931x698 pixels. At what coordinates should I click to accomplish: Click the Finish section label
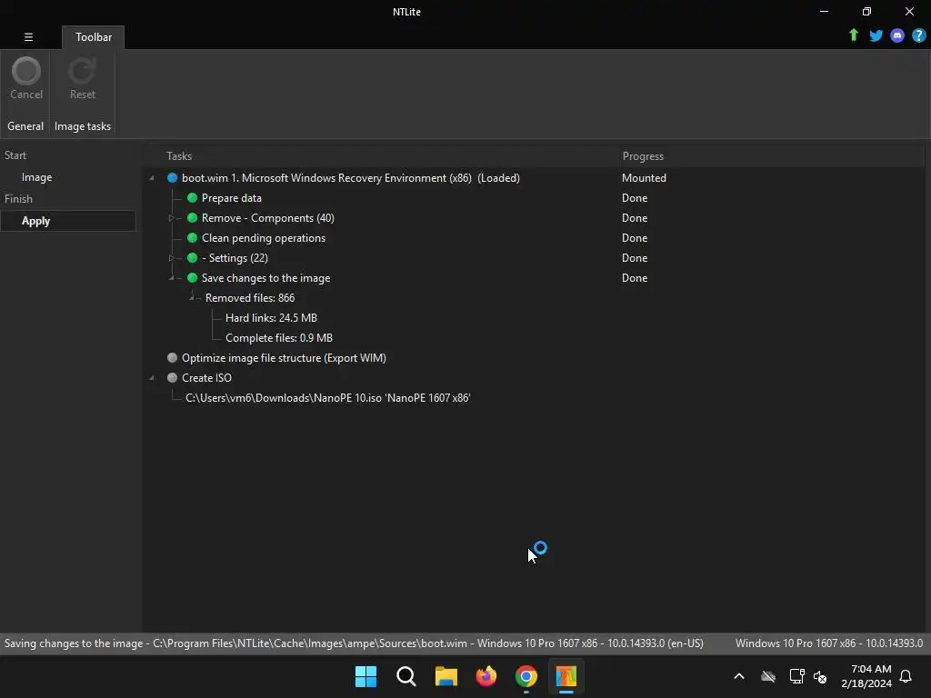(18, 199)
